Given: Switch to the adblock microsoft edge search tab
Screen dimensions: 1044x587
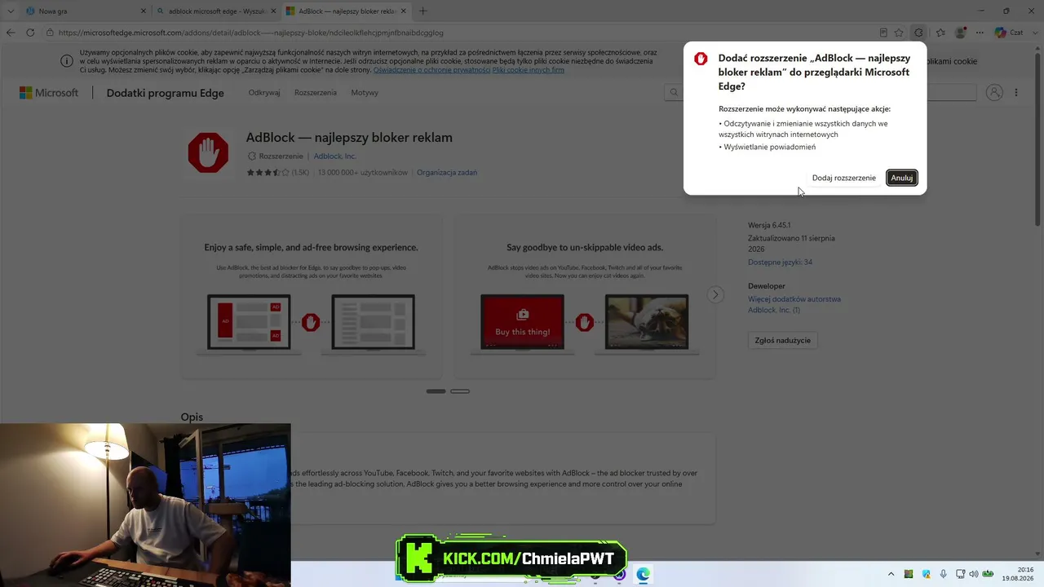Looking at the screenshot, I should pyautogui.click(x=215, y=11).
